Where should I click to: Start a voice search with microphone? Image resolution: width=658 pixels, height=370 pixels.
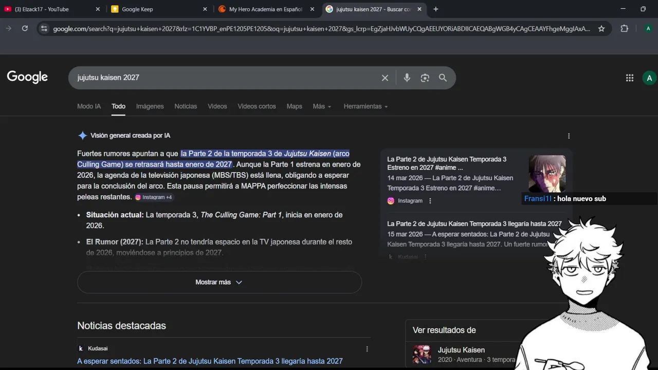click(x=407, y=78)
